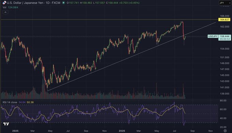Click 145.000 on the price axis
232x133 pixels.
click(x=224, y=75)
